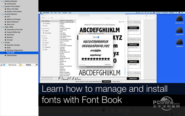Select American Typewriter in font list
This screenshot has width=185, height=116.
(65, 28)
